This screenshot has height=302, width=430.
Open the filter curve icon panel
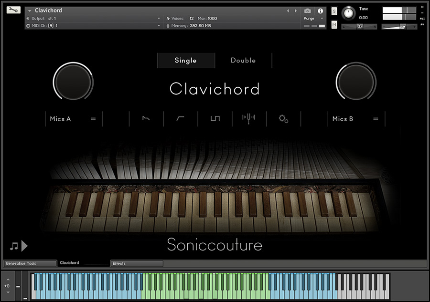click(180, 118)
